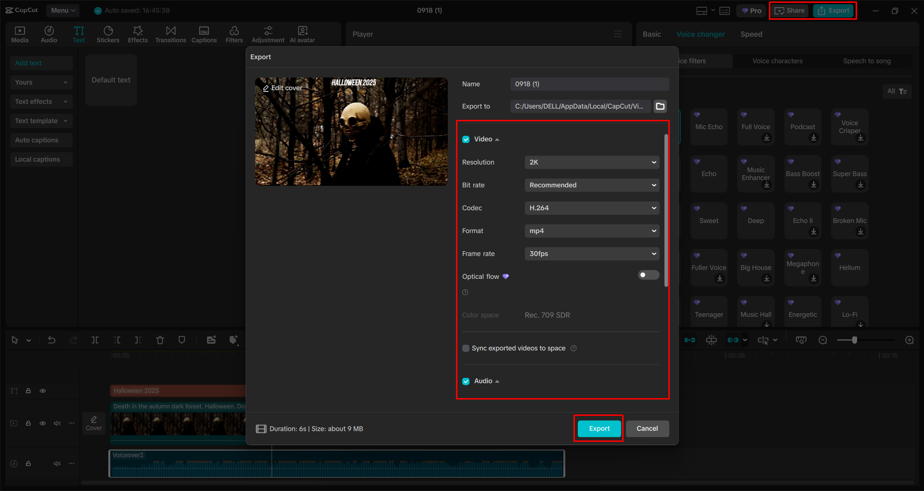
Task: Open the Transitions panel
Action: [x=170, y=34]
